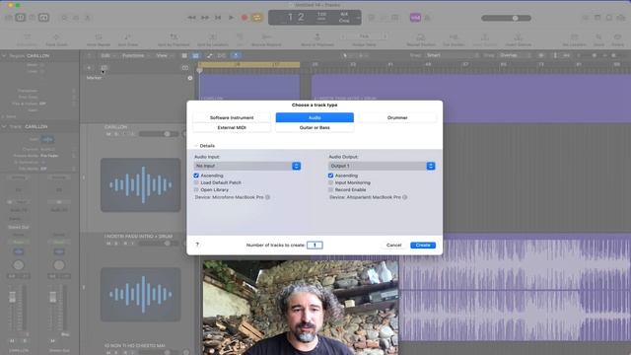Open the Functions menu in tracks area
631x355 pixels.
(135, 55)
